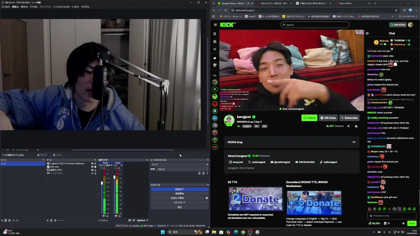Viewport: 420px width, 236px height.
Task: Collapse the Kick chat panel arrow icon
Action: [x=367, y=33]
